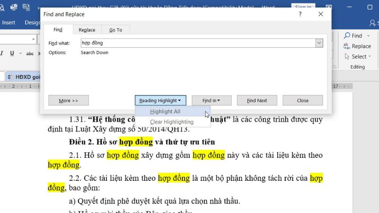Click the ribbon Replace command
The image size is (379, 213).
tap(357, 46)
